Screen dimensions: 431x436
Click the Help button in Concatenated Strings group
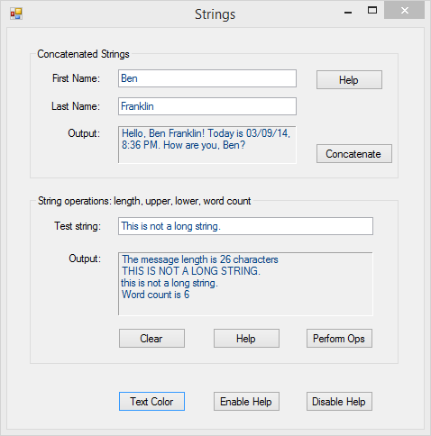pyautogui.click(x=349, y=80)
